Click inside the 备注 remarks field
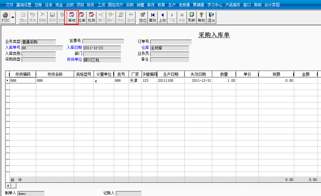 click(x=170, y=60)
